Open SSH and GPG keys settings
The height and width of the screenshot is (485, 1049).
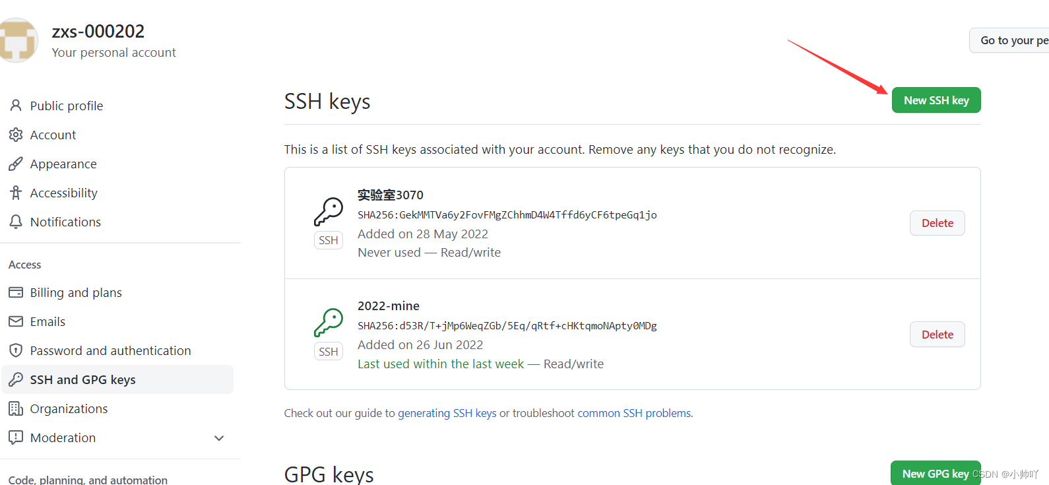click(82, 379)
